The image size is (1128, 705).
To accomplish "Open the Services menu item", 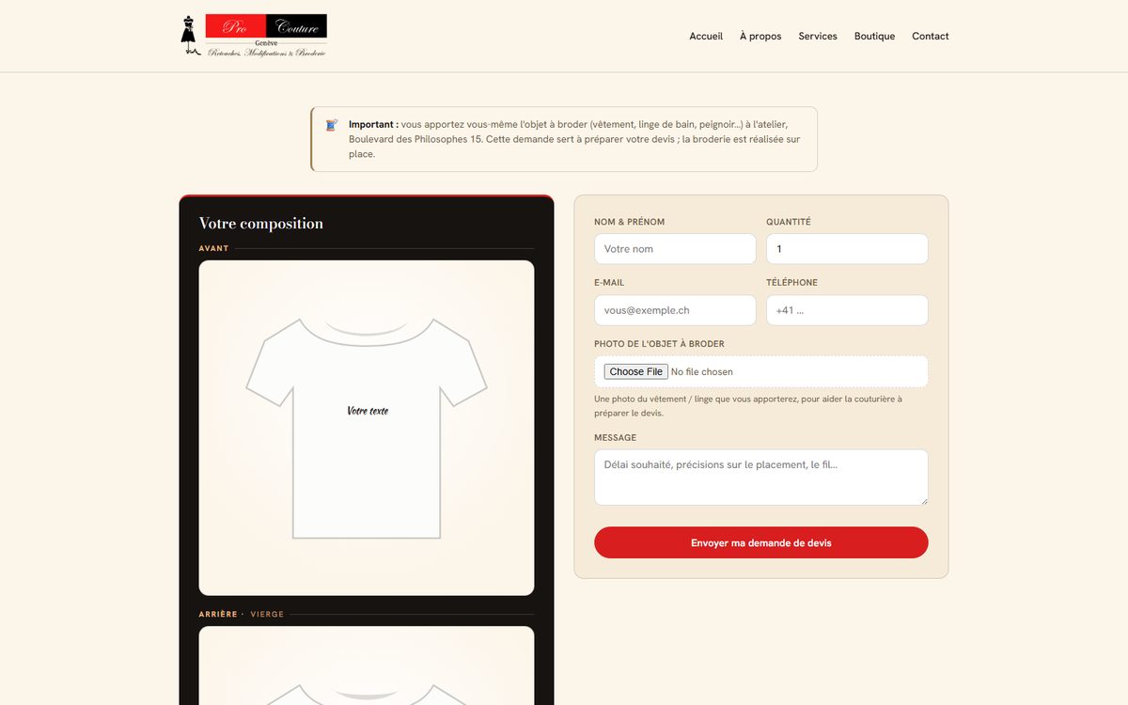I will point(818,36).
